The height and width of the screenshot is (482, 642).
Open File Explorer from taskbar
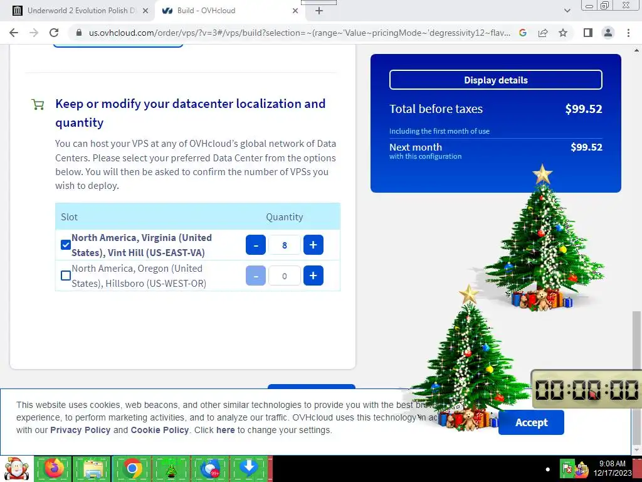click(x=92, y=468)
